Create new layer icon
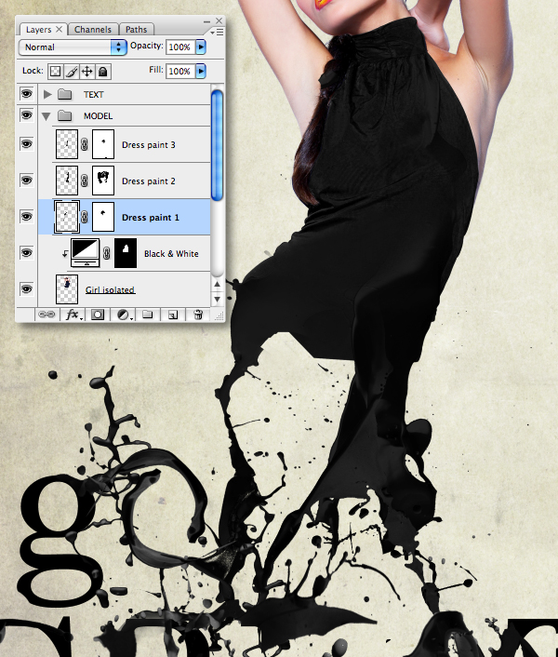The height and width of the screenshot is (657, 558). [173, 315]
